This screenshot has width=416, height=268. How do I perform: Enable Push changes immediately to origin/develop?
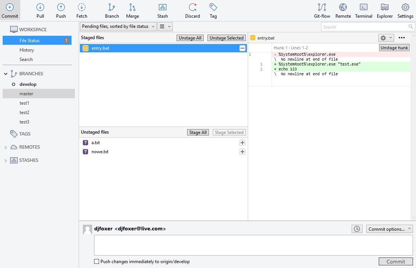click(97, 261)
